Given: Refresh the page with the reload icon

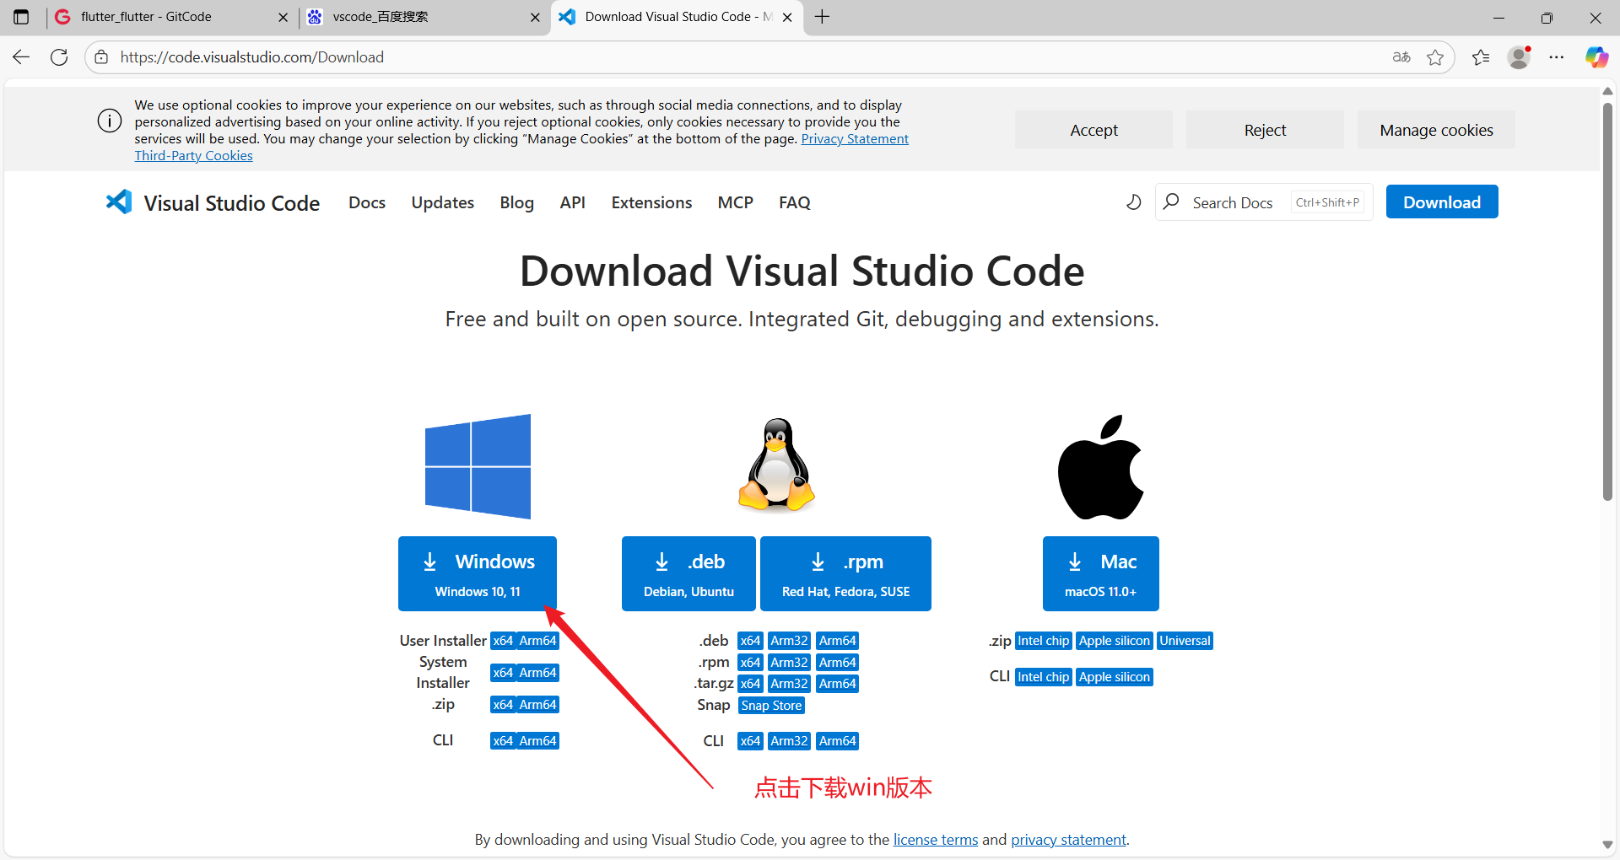Looking at the screenshot, I should coord(59,57).
